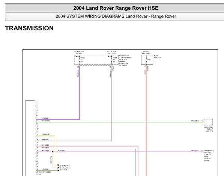224x176 pixels.
Task: Click the splice dot on WHT/PPL wire
Action: [52, 152]
